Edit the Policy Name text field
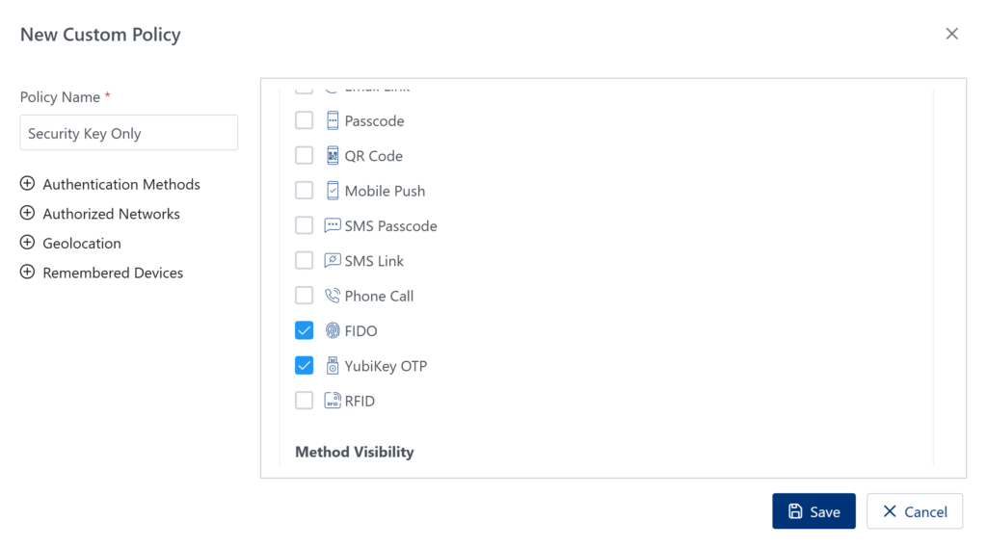 pyautogui.click(x=129, y=133)
